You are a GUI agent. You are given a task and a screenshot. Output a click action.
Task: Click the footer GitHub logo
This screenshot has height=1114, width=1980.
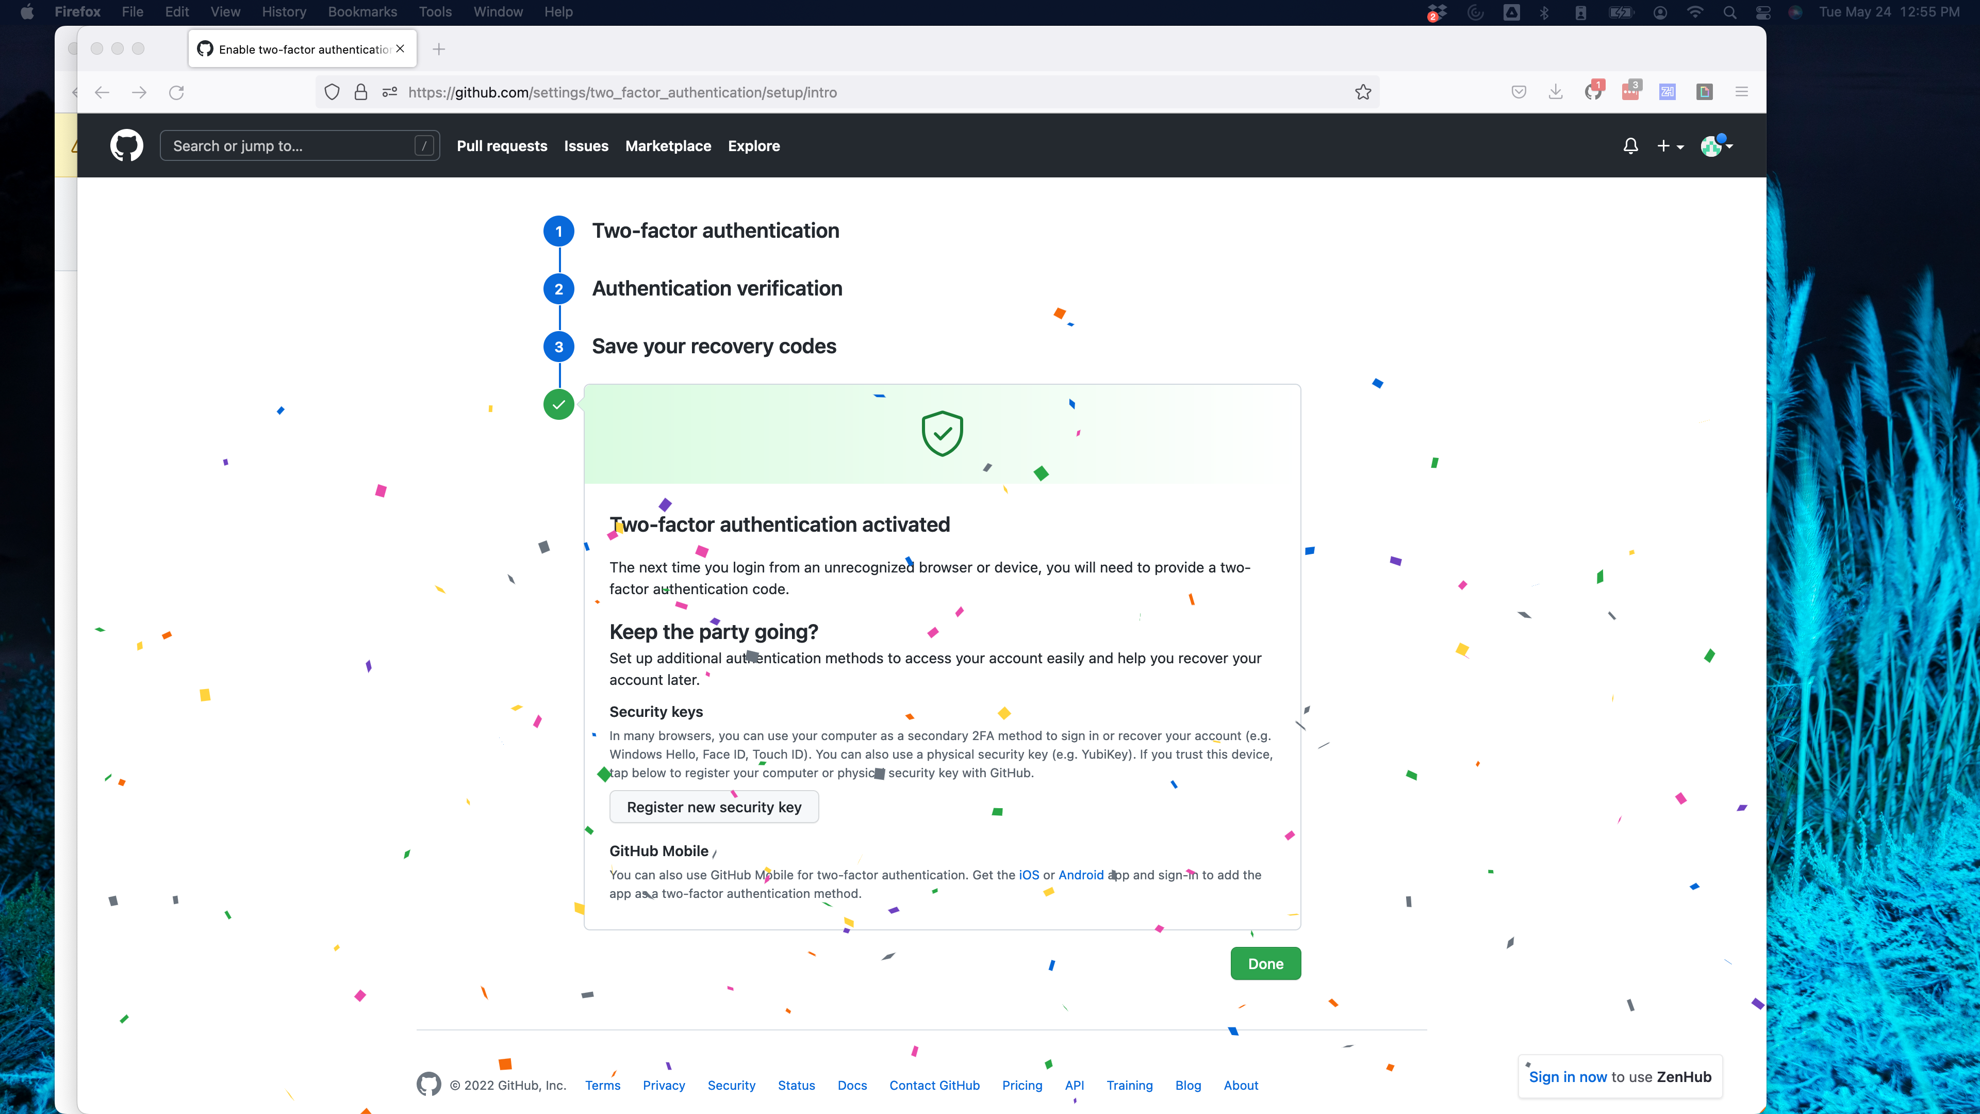tap(429, 1084)
